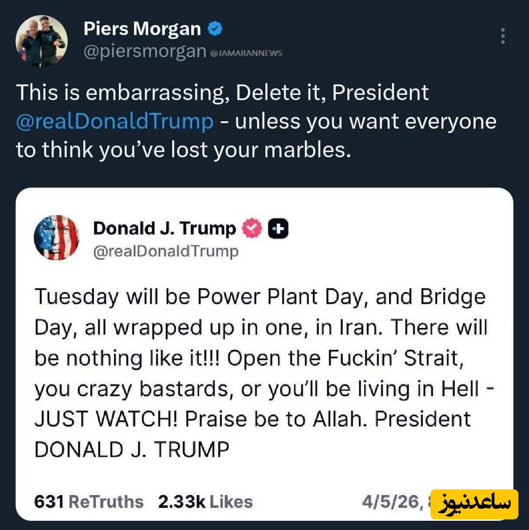Image resolution: width=529 pixels, height=530 pixels.
Task: Click the "DONALD J. TRUMP" signature text
Action: click(x=132, y=450)
